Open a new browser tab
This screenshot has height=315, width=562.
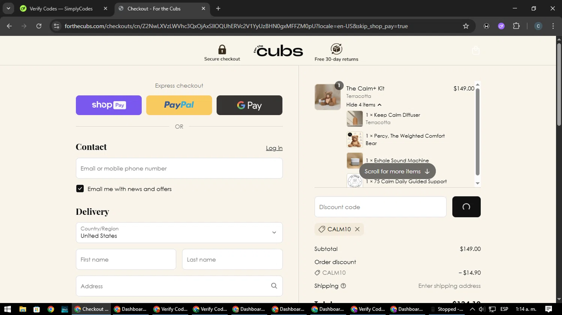coord(218,9)
